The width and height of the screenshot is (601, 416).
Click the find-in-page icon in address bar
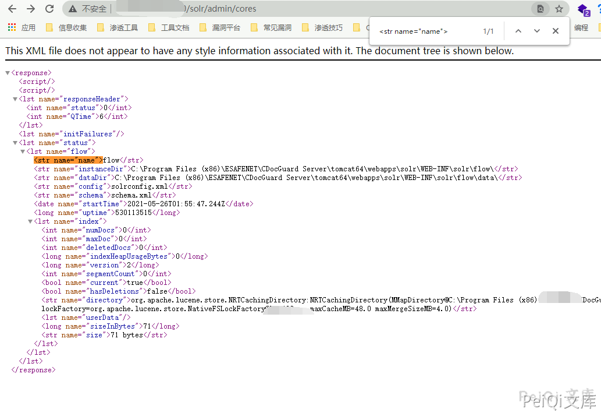click(x=540, y=9)
